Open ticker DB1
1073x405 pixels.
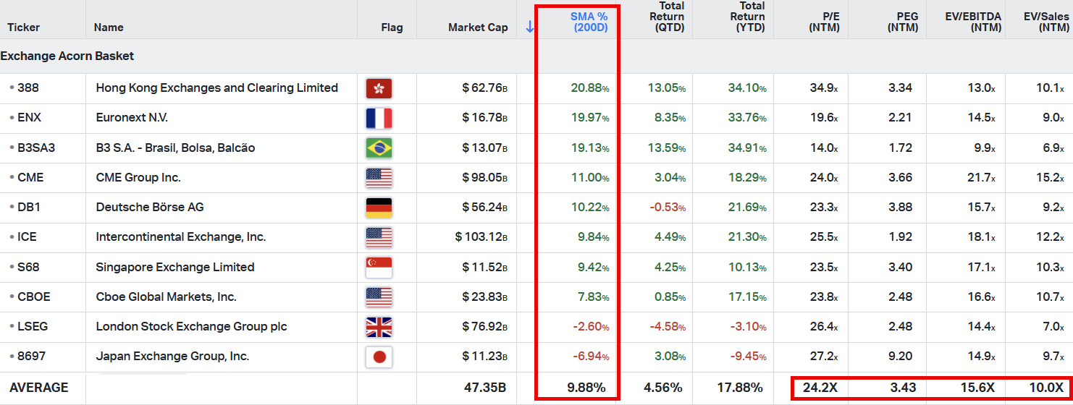point(29,207)
